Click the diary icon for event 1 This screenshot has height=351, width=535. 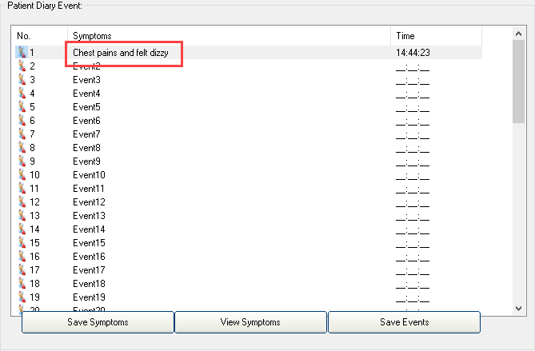click(x=22, y=53)
